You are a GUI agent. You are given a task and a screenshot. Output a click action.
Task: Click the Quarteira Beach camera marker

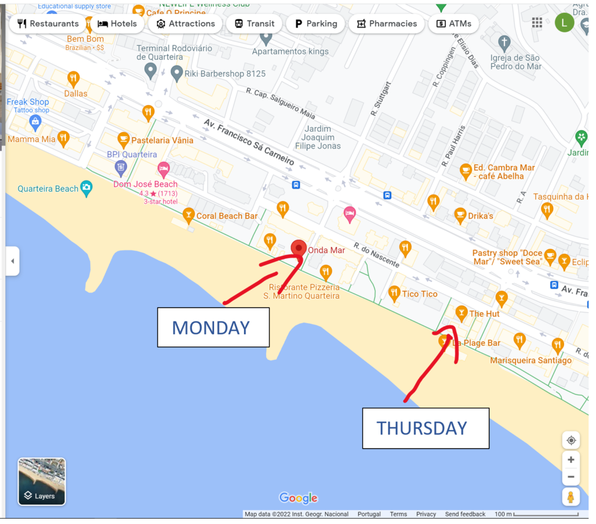(x=87, y=188)
